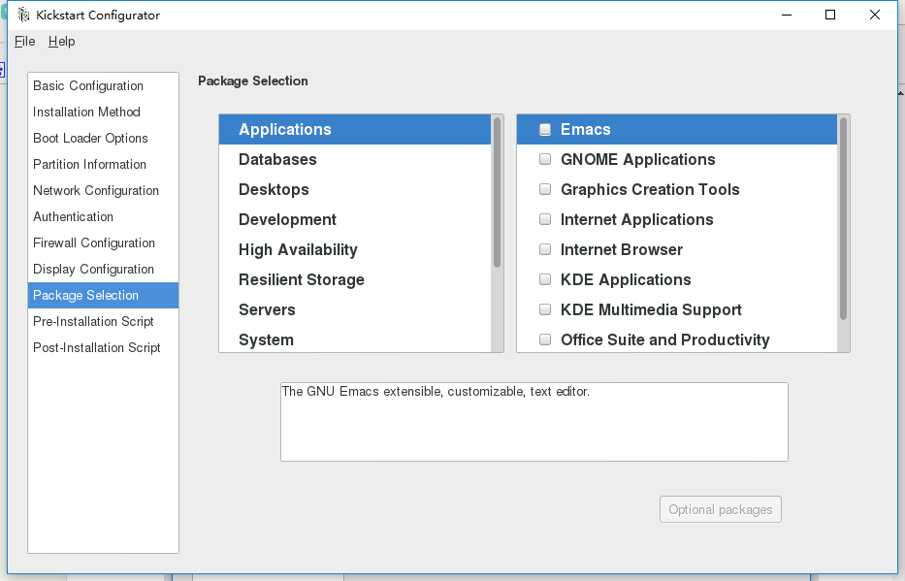Open the Post-Installation Script section

[97, 347]
